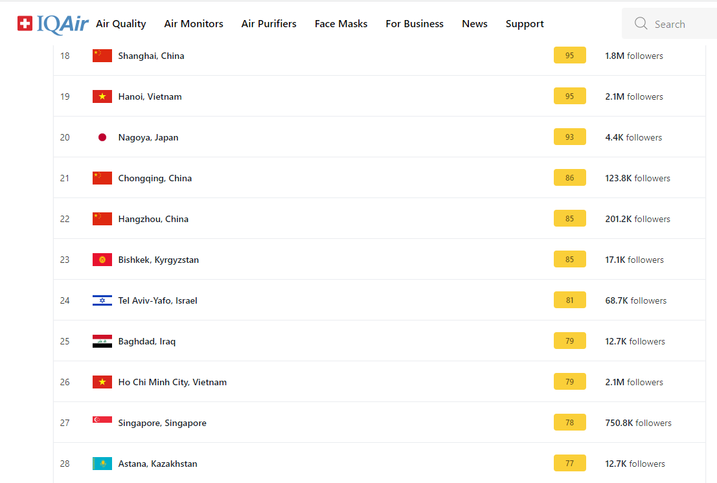Focus the Search input field
The image size is (717, 483).
point(680,24)
